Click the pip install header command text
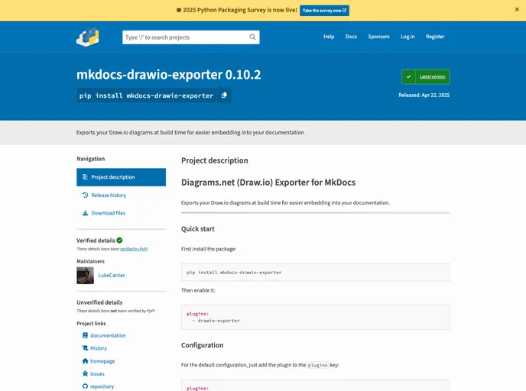526x391 pixels. point(146,95)
